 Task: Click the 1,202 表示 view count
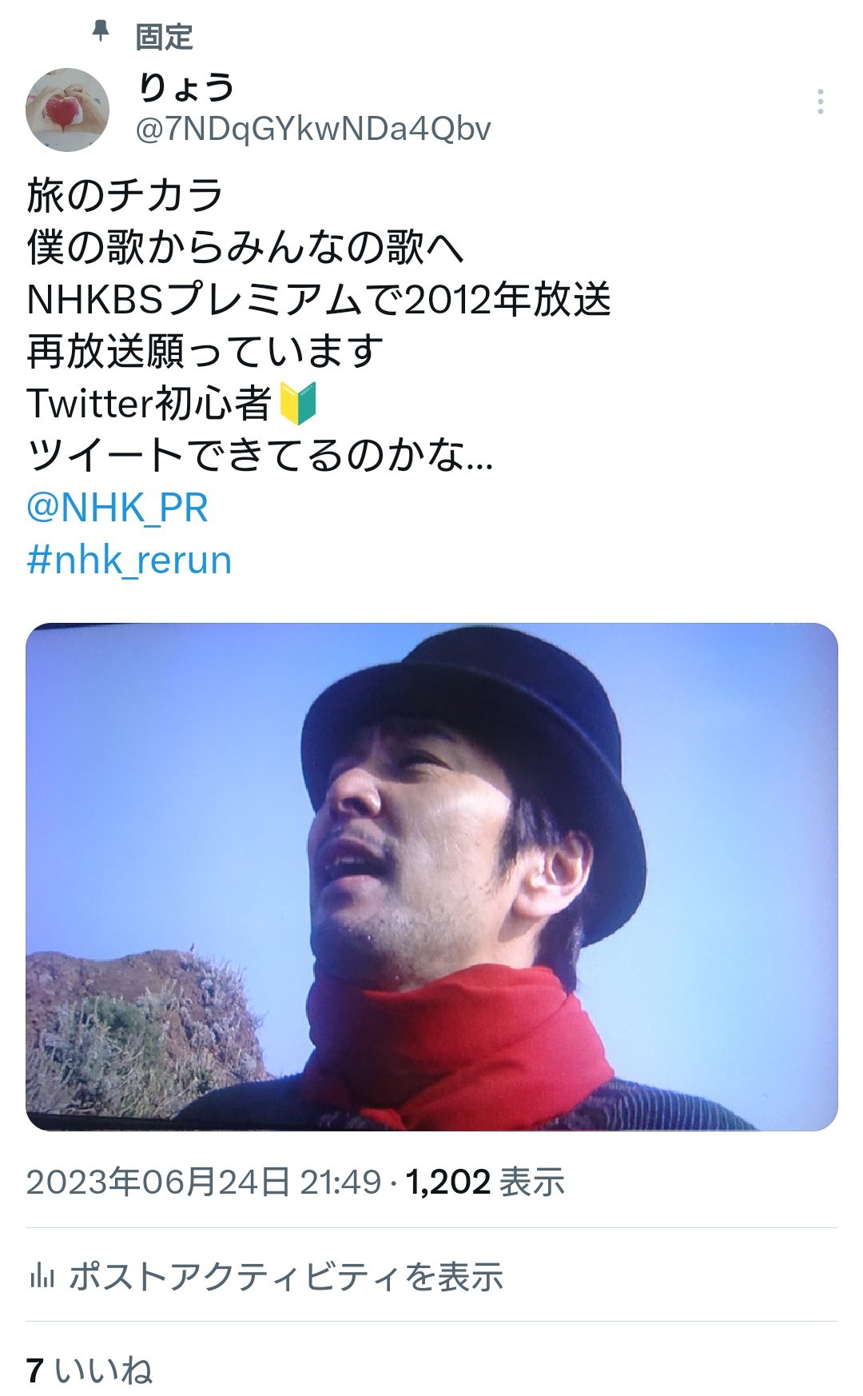tap(485, 1182)
